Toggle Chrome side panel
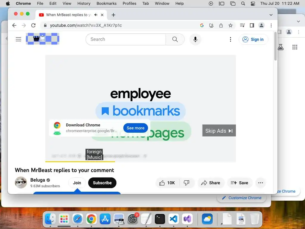The height and width of the screenshot is (229, 305). [252, 25]
